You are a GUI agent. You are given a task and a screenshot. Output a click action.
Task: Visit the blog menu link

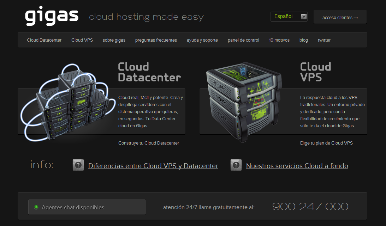point(303,40)
